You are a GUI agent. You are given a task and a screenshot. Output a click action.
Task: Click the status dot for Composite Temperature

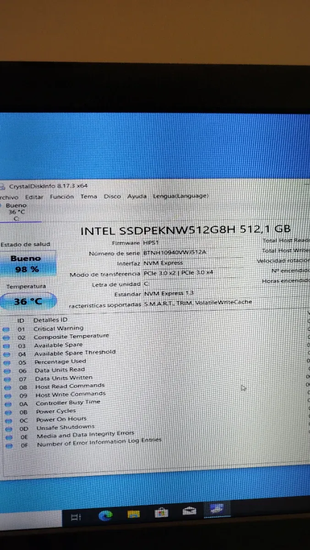click(x=6, y=337)
